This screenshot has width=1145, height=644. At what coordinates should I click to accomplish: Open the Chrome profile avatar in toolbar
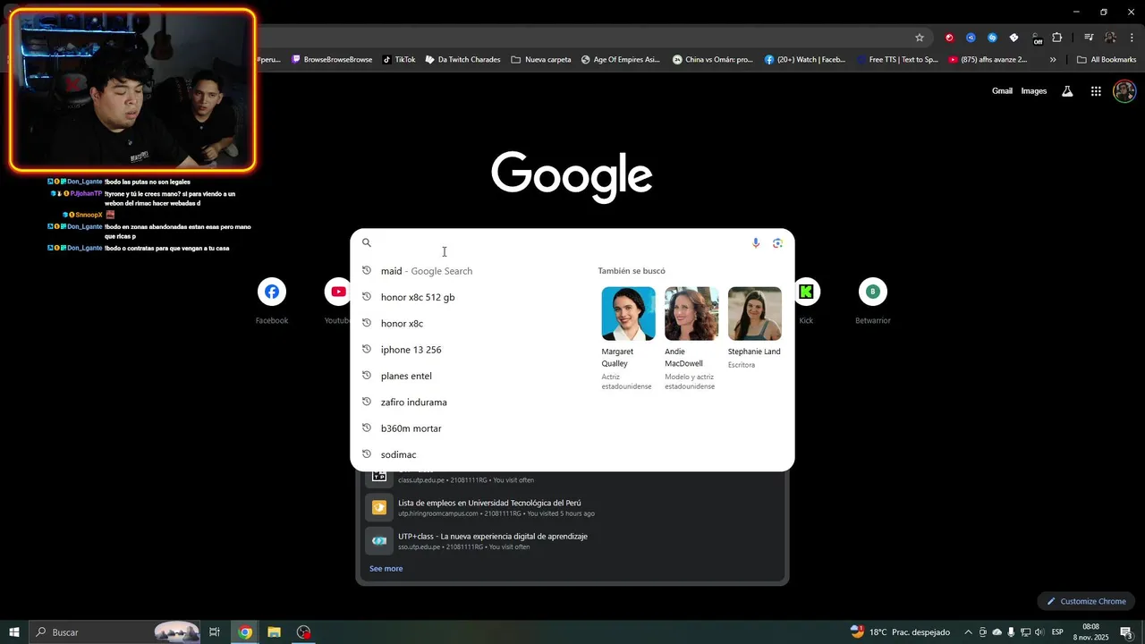click(x=1110, y=38)
